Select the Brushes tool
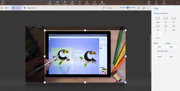This screenshot has height=91, width=180. click(x=50, y=3)
